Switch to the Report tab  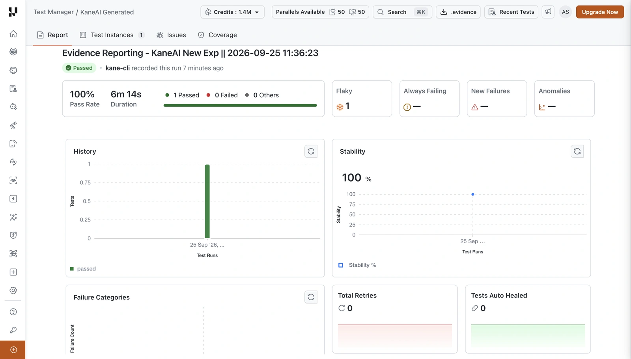[x=52, y=35]
